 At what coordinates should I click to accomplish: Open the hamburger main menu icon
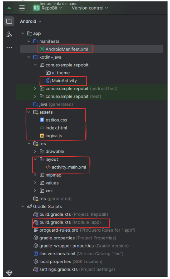click(22, 8)
